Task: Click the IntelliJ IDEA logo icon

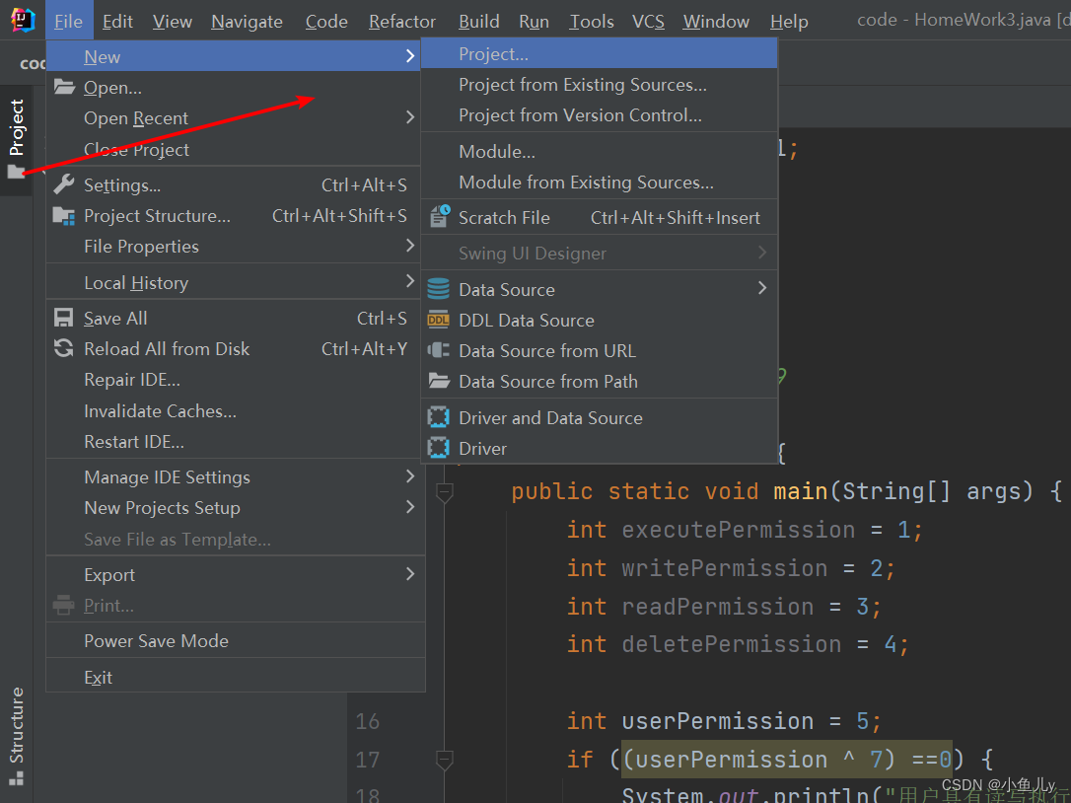Action: click(23, 20)
